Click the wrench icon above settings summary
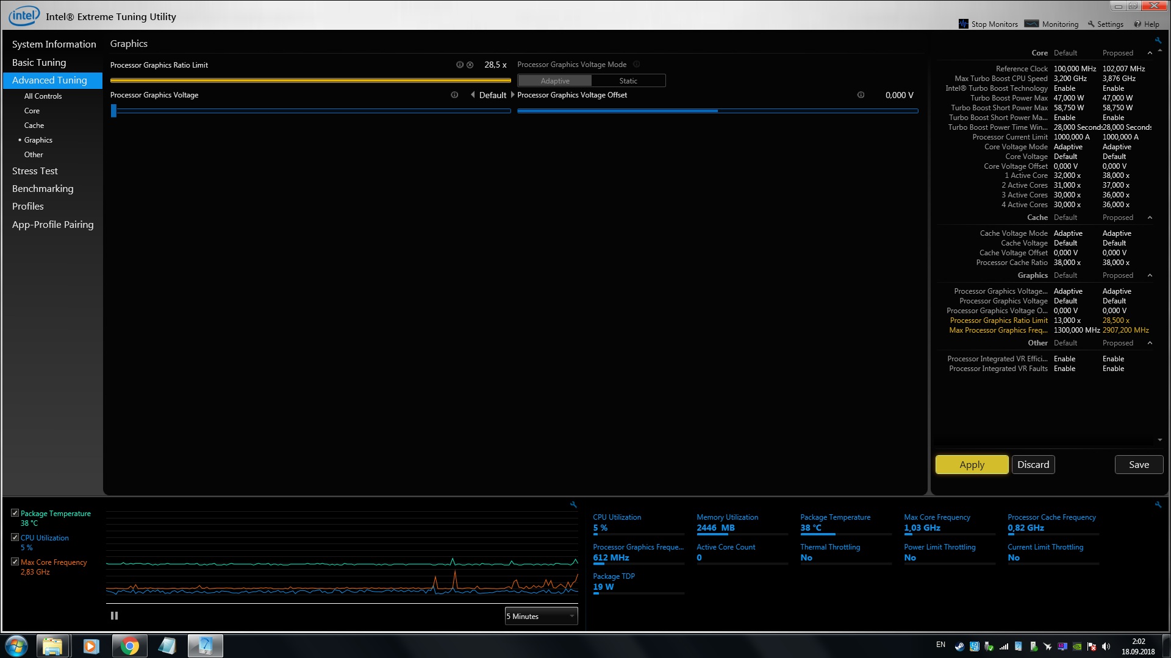Viewport: 1171px width, 658px height. [1158, 40]
